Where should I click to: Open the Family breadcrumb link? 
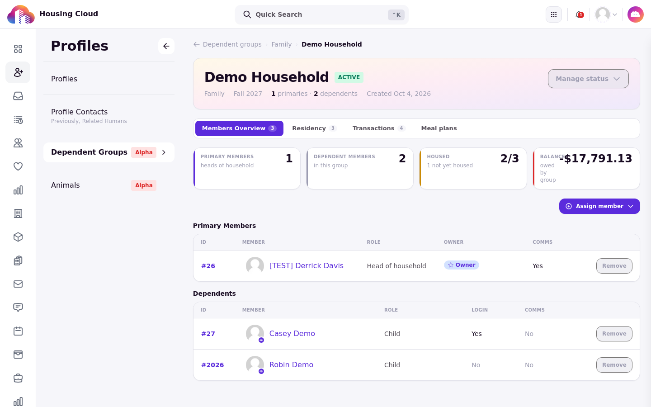point(282,44)
